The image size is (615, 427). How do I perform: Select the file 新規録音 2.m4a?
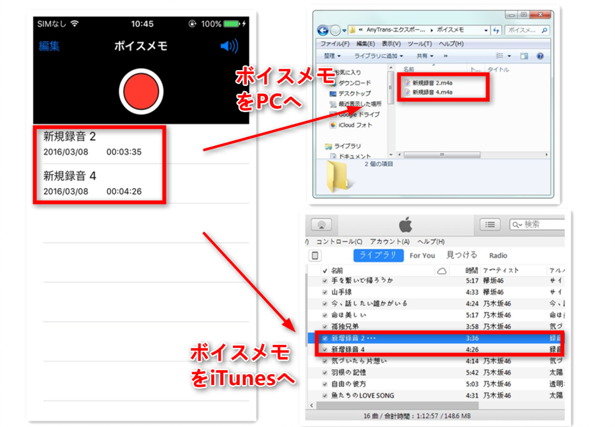pyautogui.click(x=428, y=83)
